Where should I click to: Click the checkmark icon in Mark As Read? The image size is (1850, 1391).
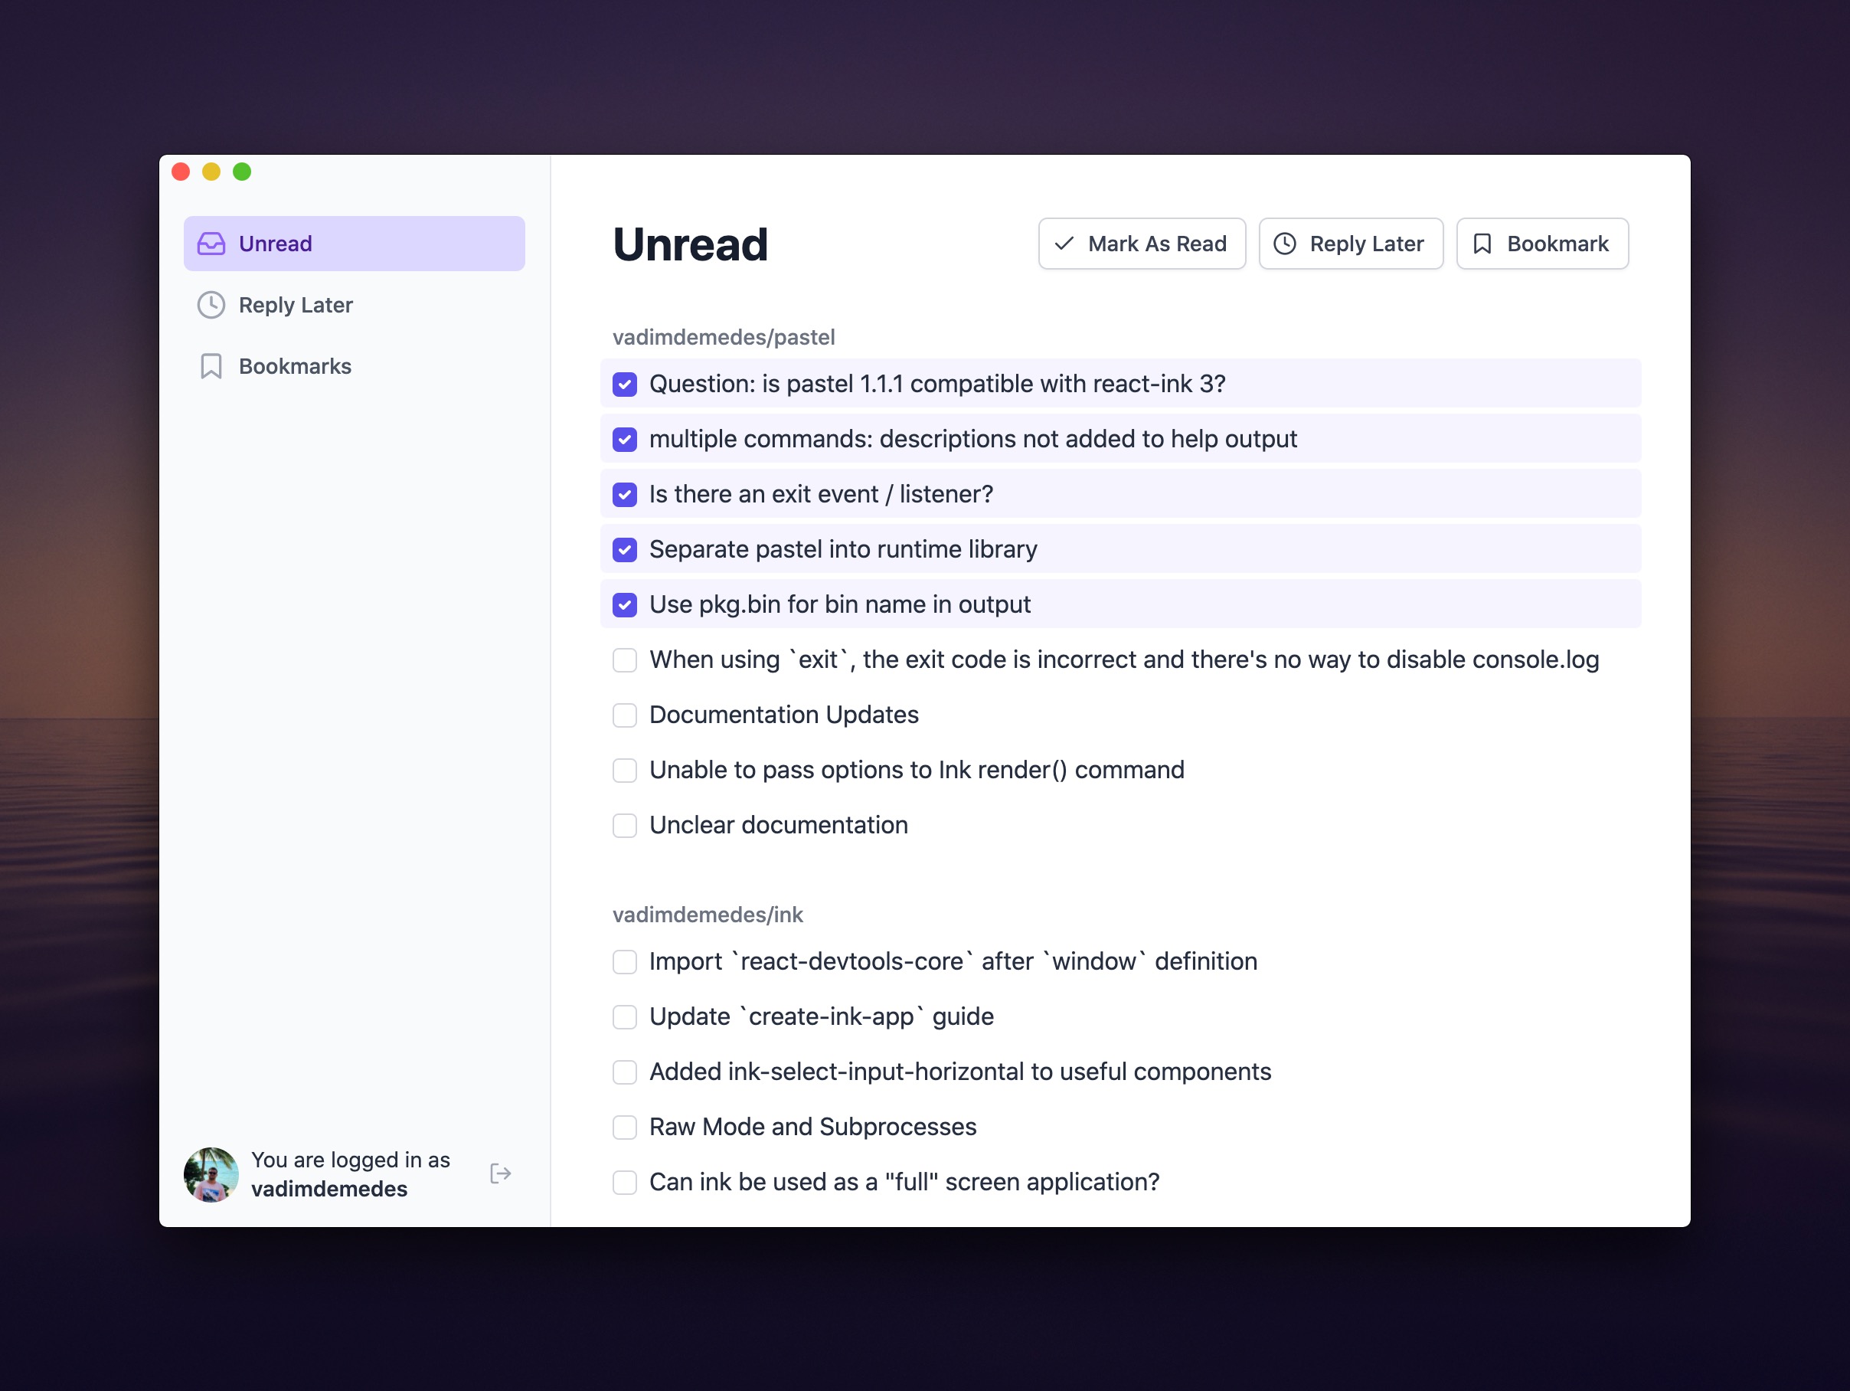point(1064,244)
